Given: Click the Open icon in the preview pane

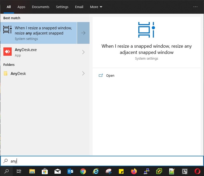Looking at the screenshot, I should (101, 76).
